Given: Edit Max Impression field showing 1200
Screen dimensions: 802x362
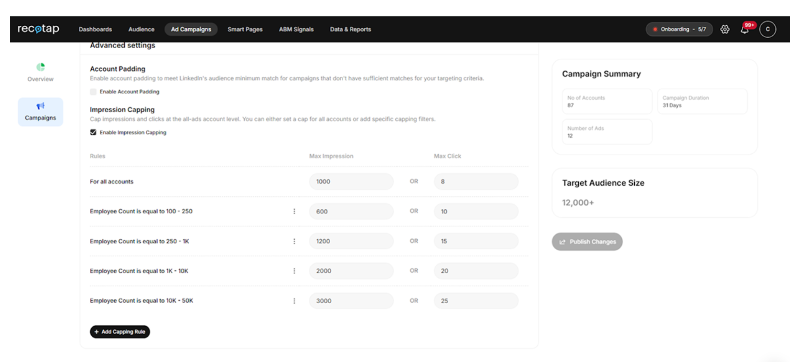Looking at the screenshot, I should click(x=351, y=241).
